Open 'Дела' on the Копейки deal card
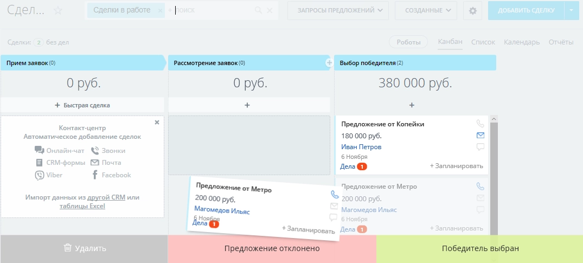Screen dimensions: 583x263 click(x=348, y=166)
